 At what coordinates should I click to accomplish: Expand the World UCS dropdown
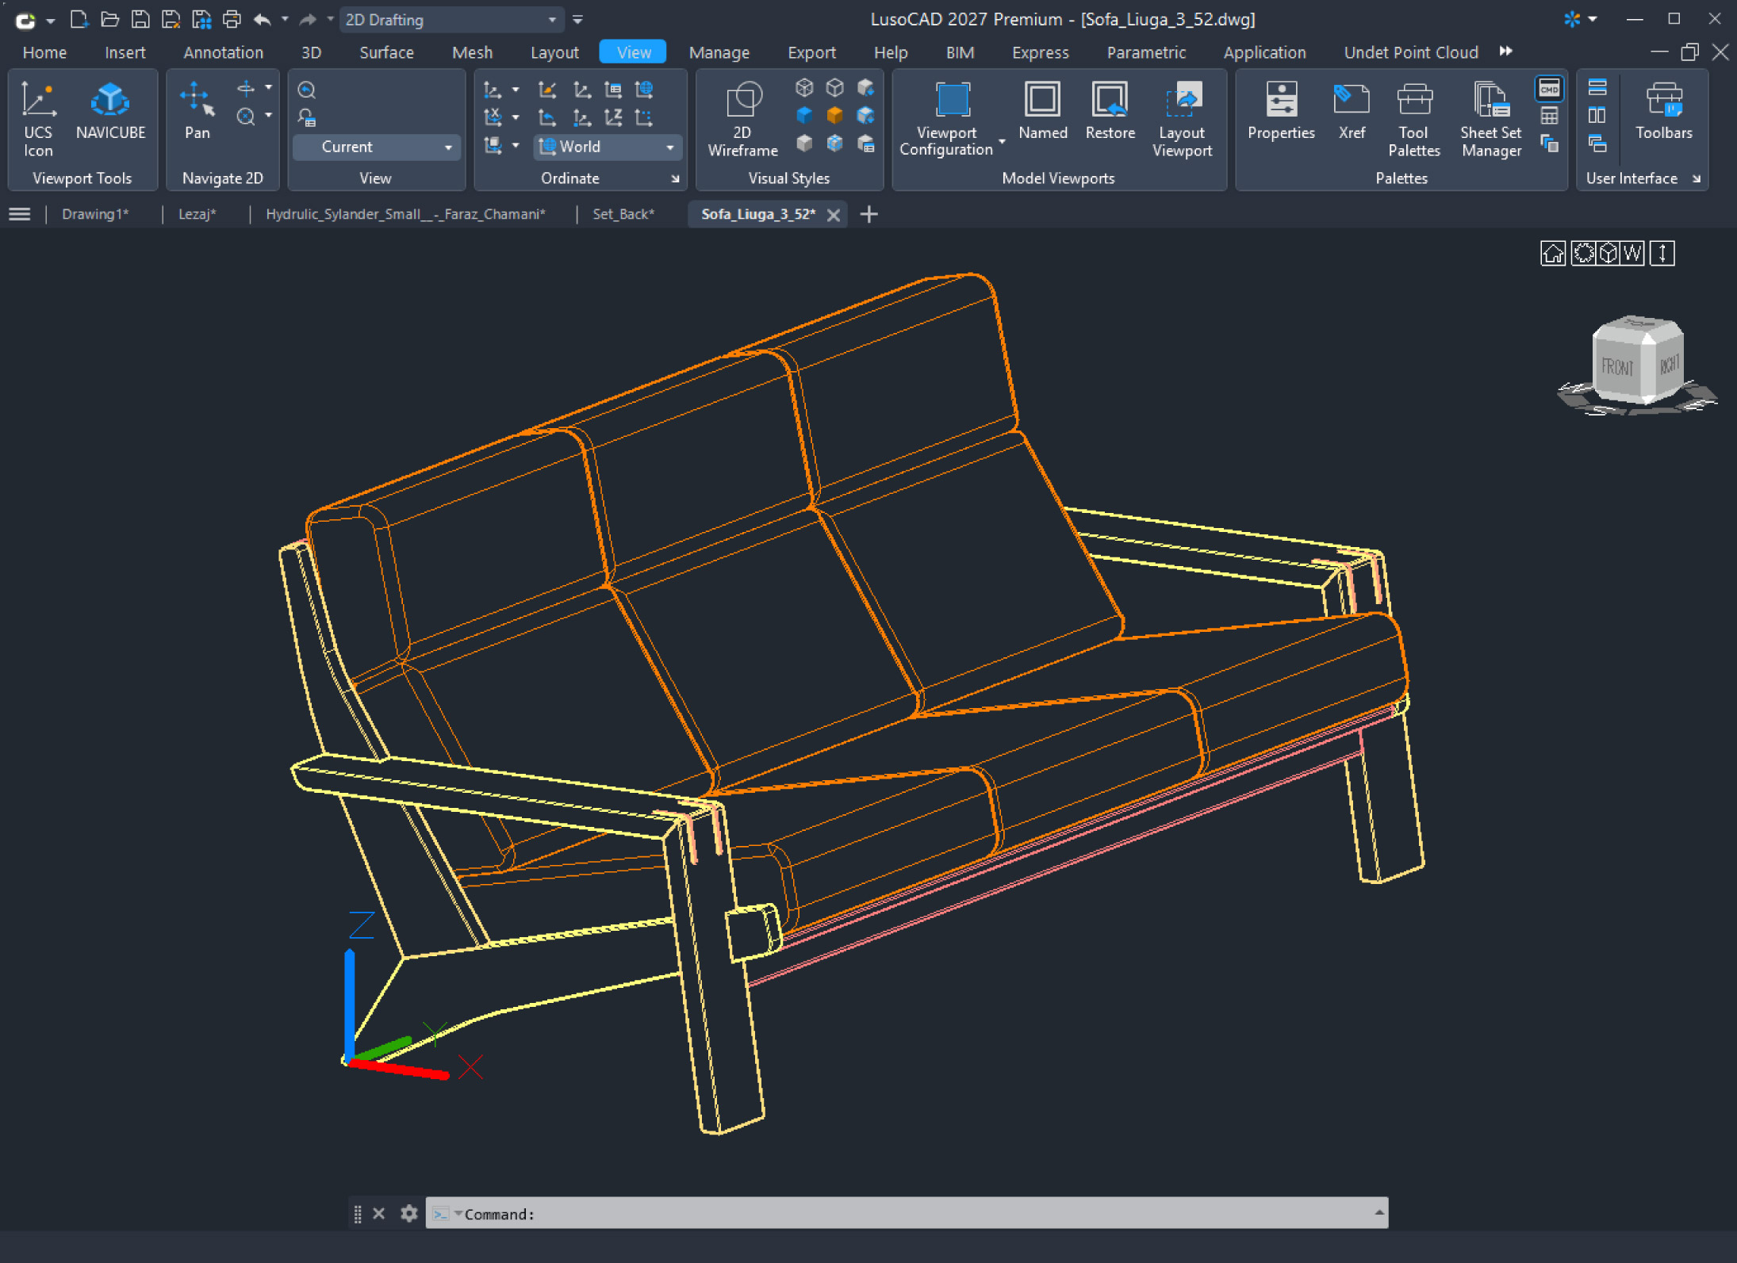pyautogui.click(x=607, y=147)
